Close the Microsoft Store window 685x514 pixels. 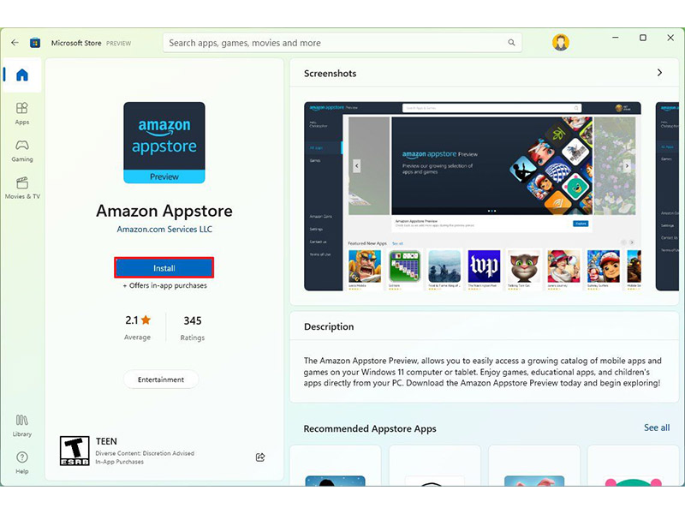pyautogui.click(x=670, y=38)
